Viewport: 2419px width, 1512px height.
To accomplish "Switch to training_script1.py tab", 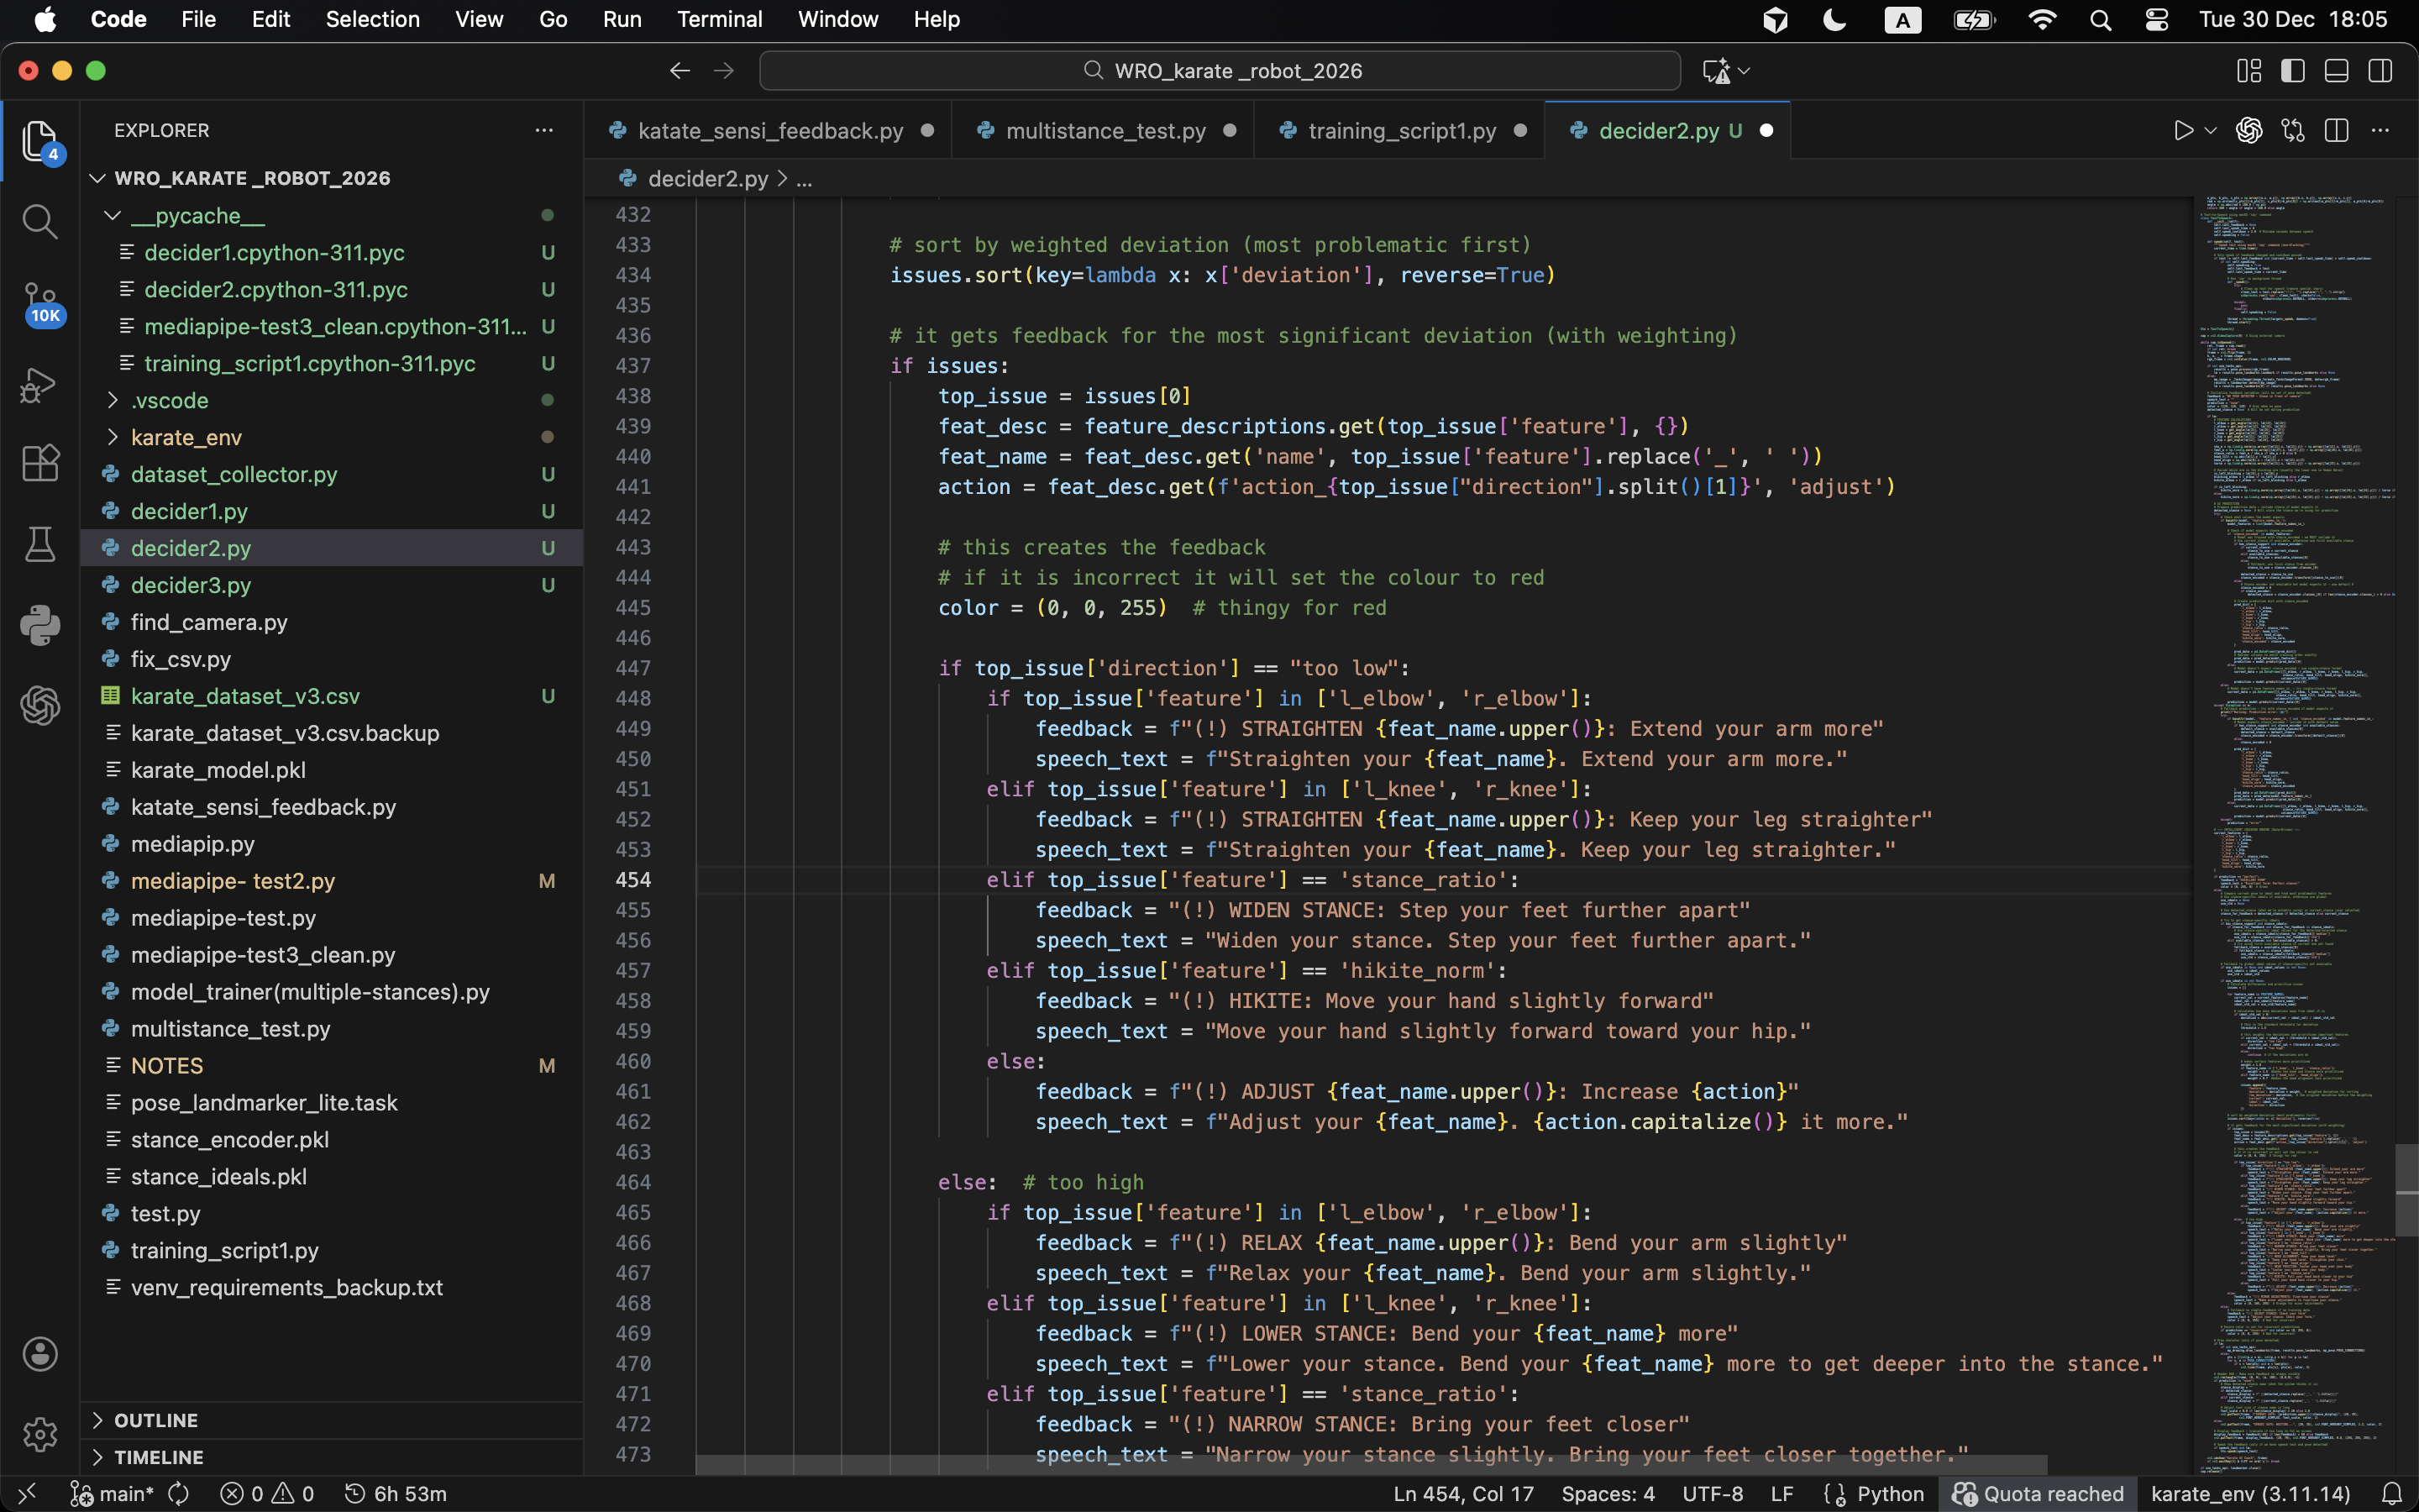I will (1400, 131).
